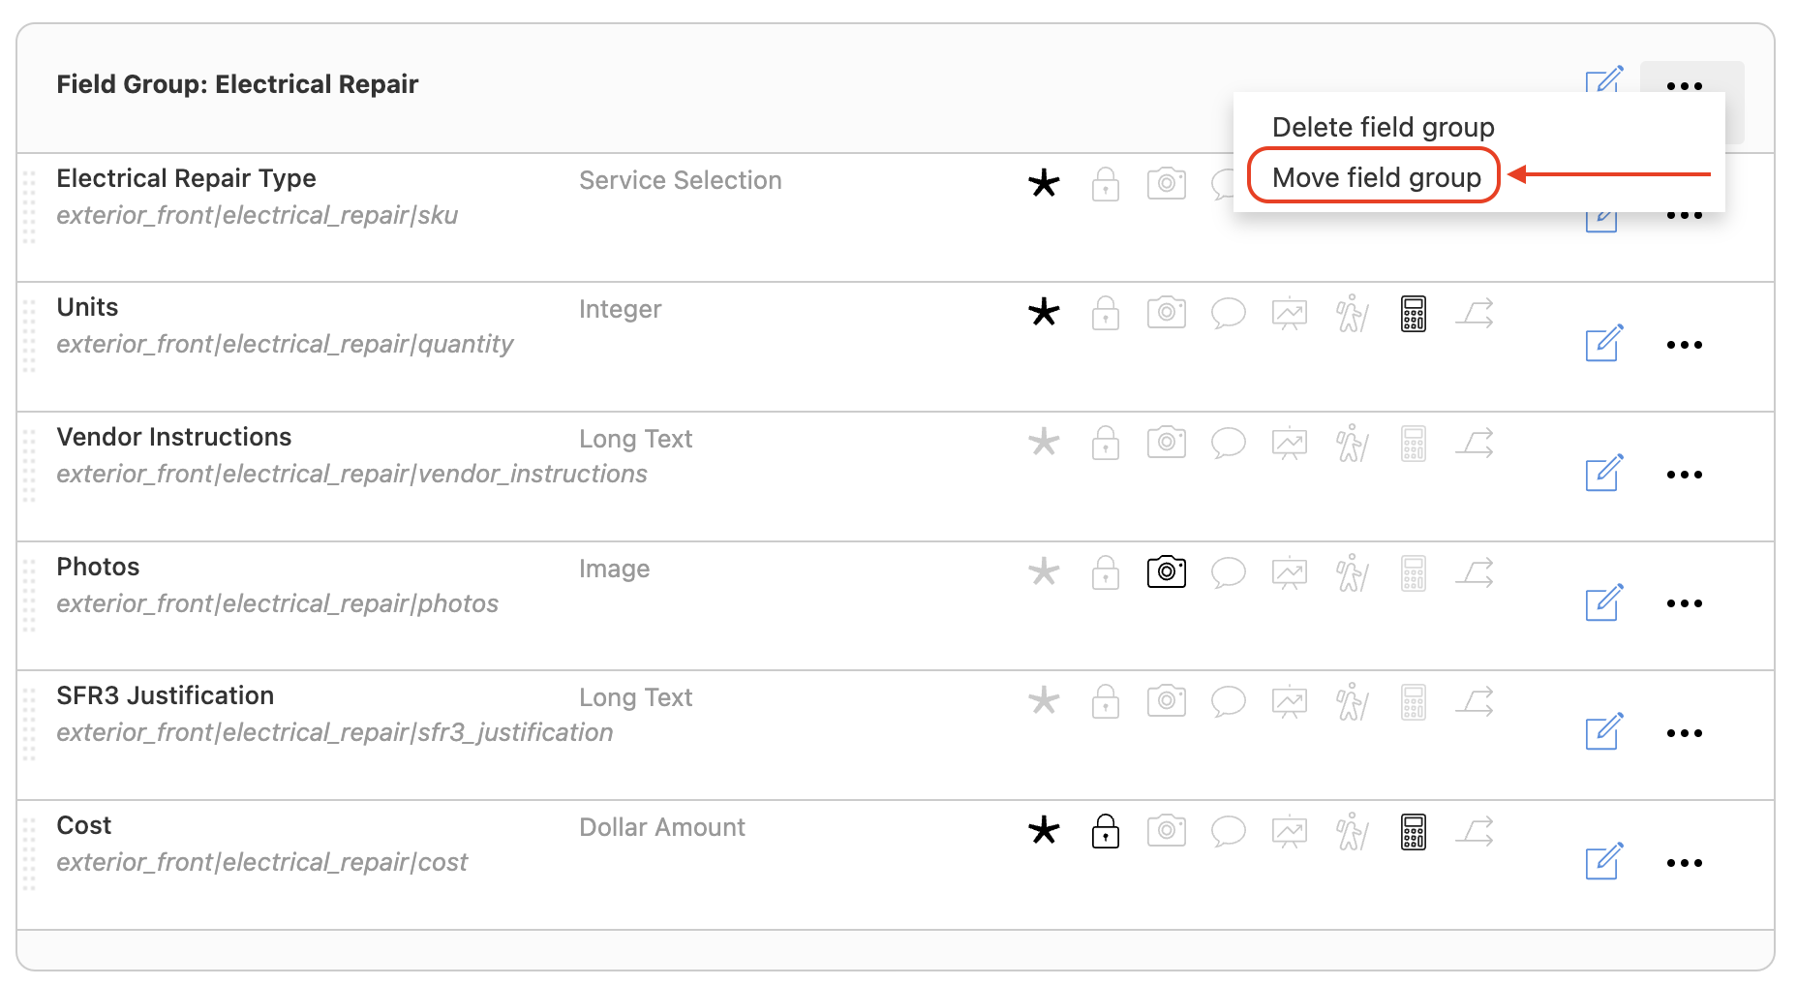Image resolution: width=1797 pixels, height=986 pixels.
Task: Click the comment bubble icon on Vendor Instructions
Action: [x=1228, y=443]
